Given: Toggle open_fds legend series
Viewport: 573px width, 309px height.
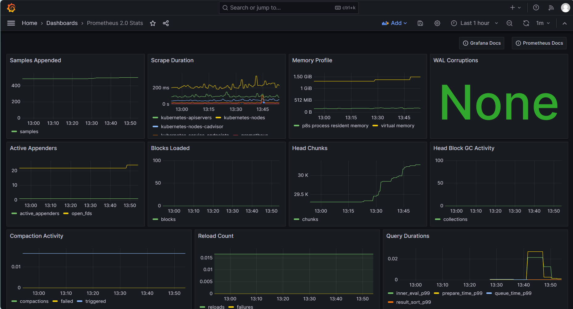Looking at the screenshot, I should (81, 213).
